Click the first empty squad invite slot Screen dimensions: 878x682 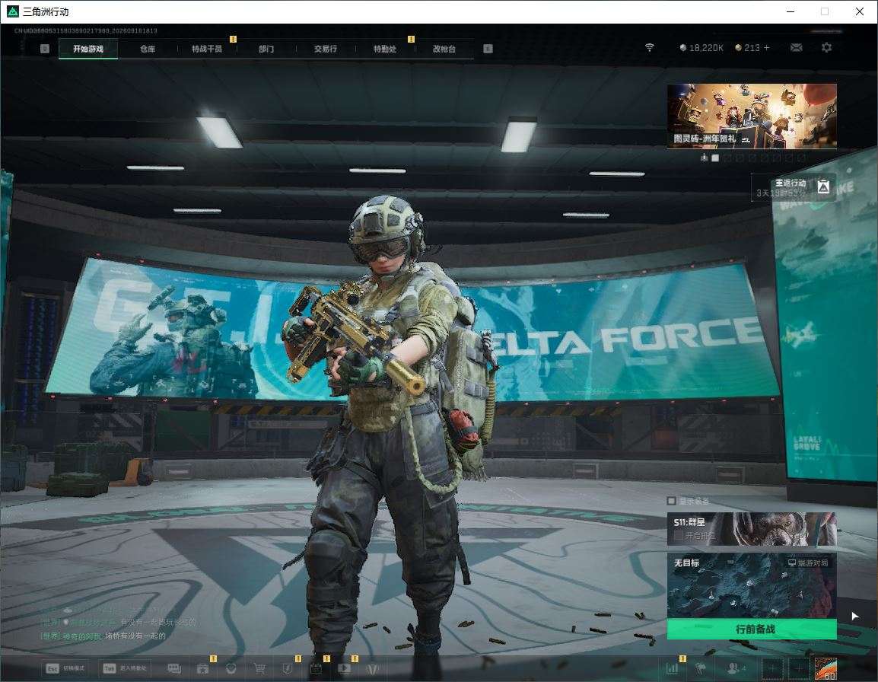coord(772,668)
